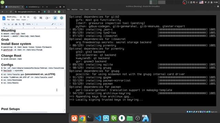Go back in Chrome
Screen dimensions: 220x123
(x=2, y=12)
